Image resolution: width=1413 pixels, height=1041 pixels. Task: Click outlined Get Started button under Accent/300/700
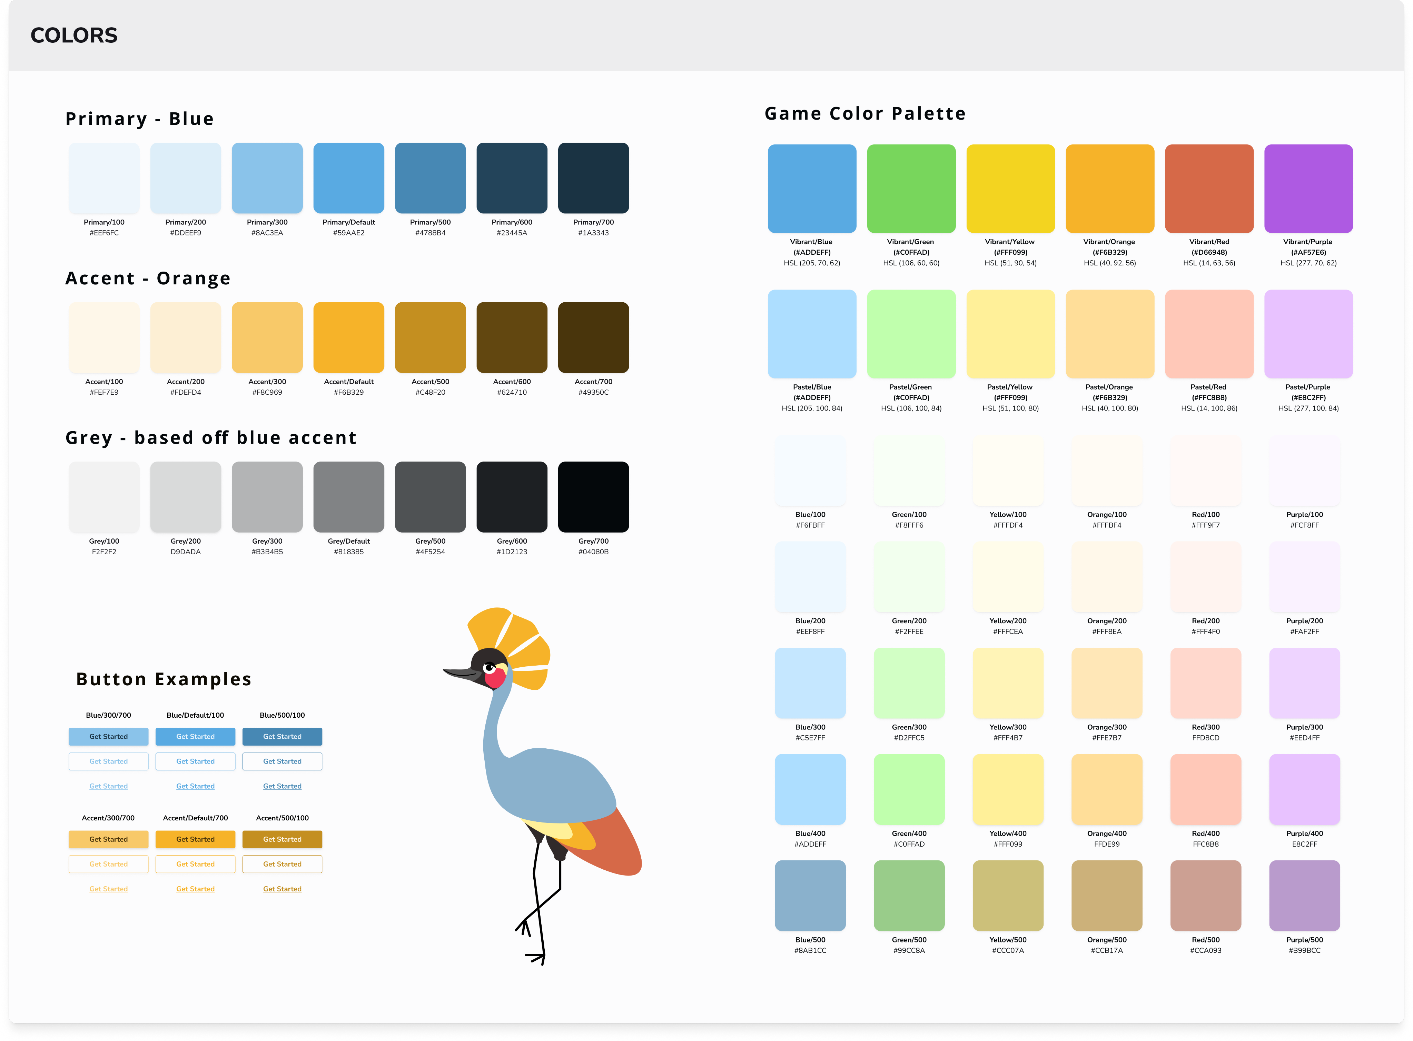pyautogui.click(x=108, y=864)
